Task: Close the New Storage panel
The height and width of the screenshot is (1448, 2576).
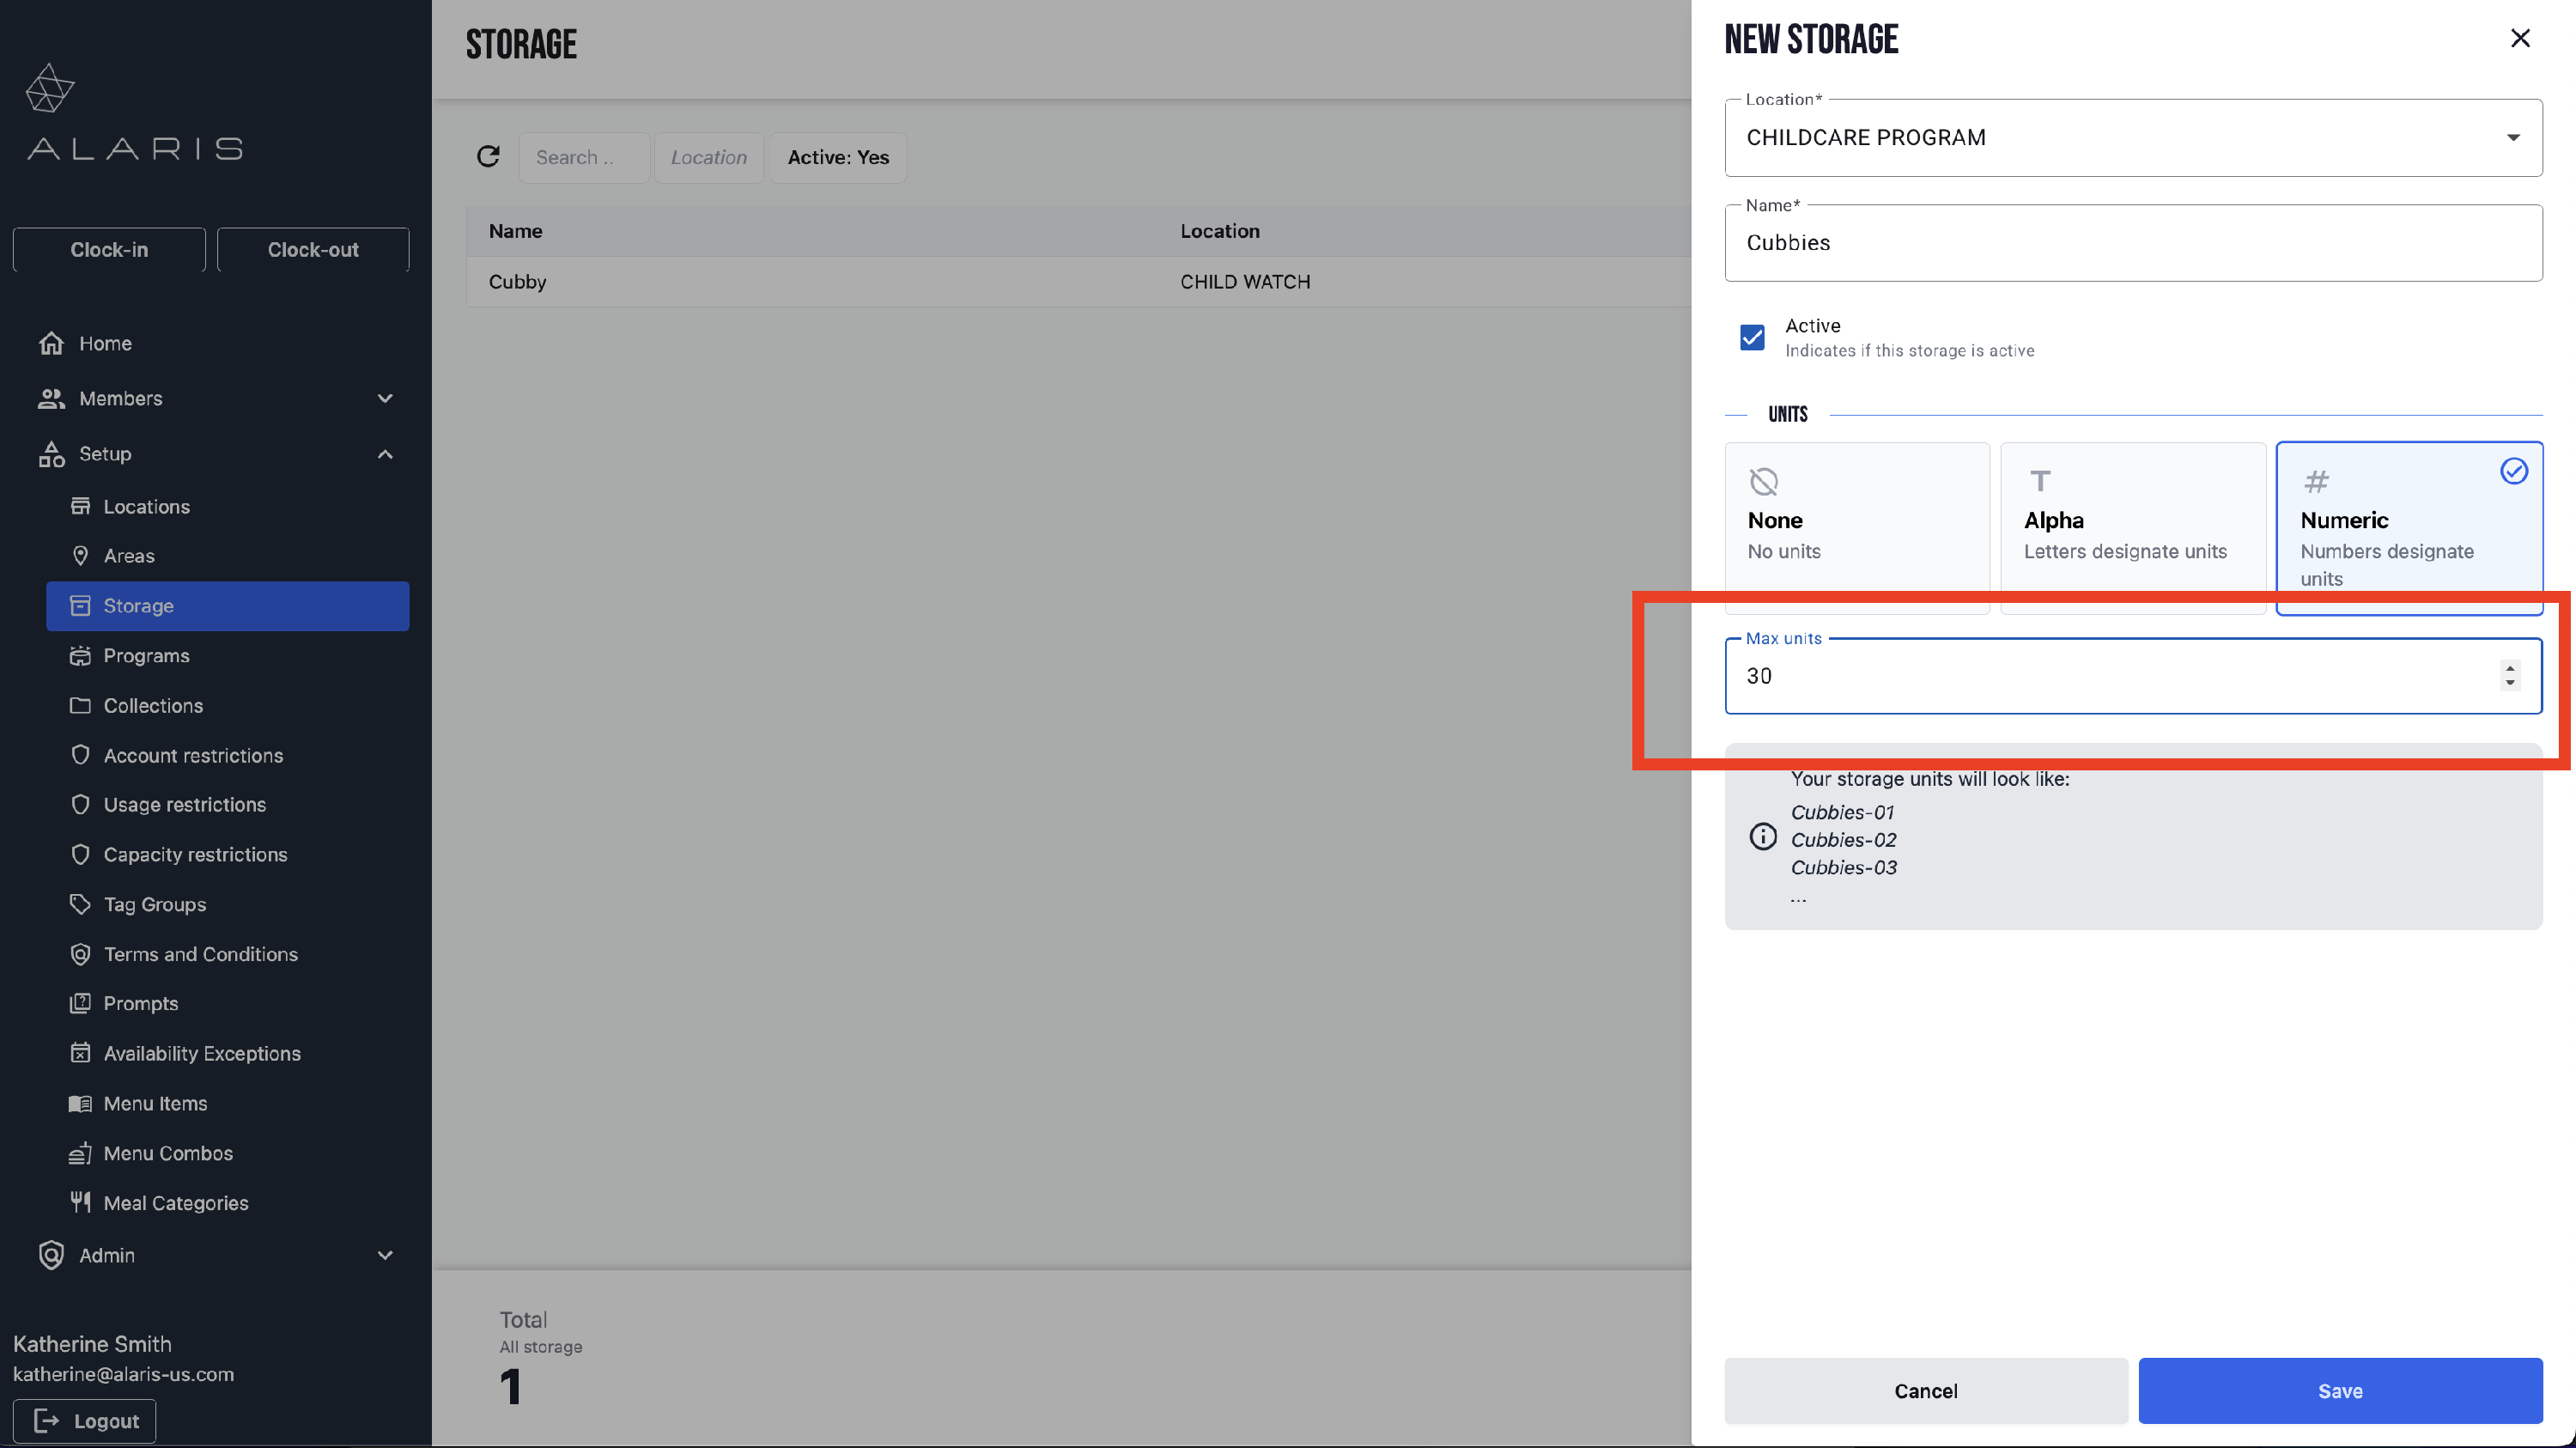Action: tap(2519, 38)
